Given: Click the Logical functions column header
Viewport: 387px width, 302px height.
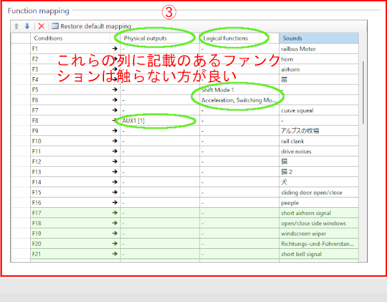Looking at the screenshot, I should (238, 38).
